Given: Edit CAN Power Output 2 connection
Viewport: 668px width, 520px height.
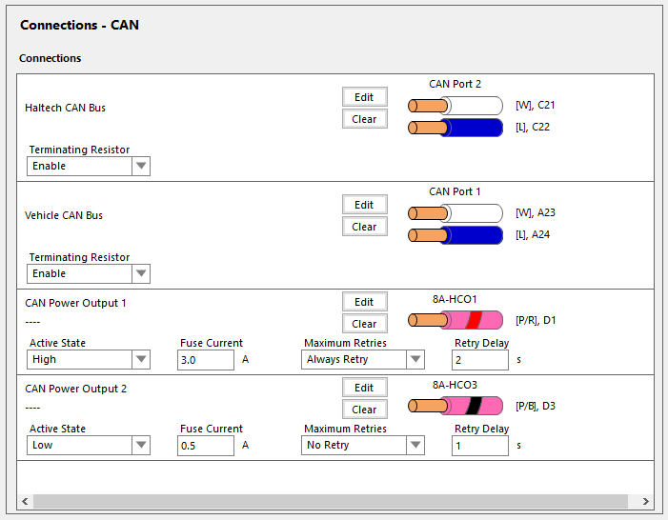Looking at the screenshot, I should click(365, 388).
